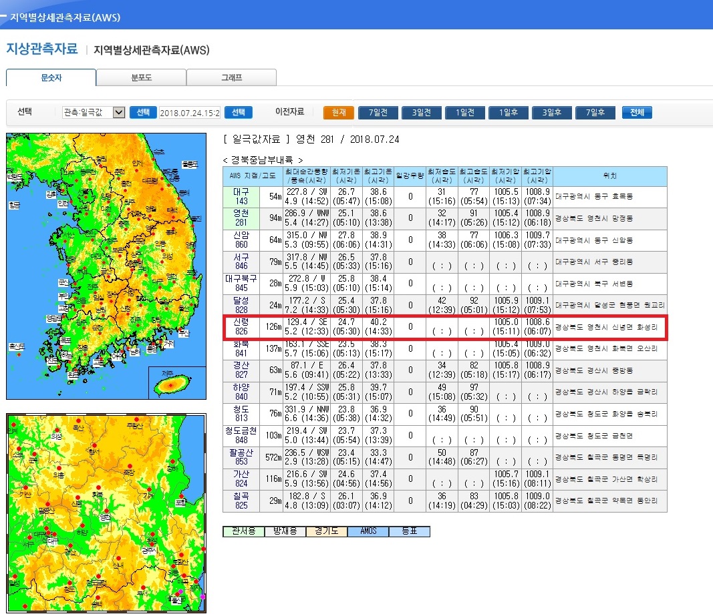Switch to the 분포도 tab

point(141,77)
